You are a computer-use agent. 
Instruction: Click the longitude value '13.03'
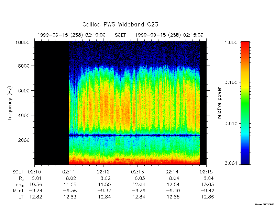click(208, 184)
